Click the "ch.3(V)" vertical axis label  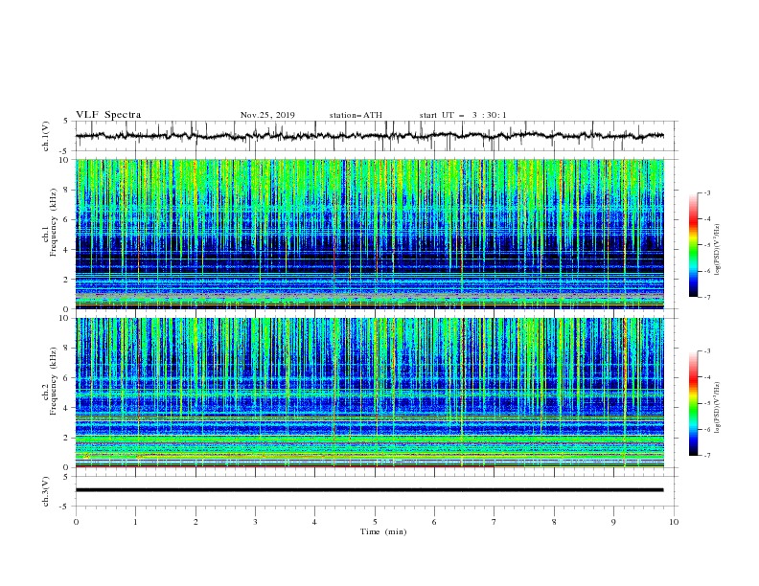[46, 491]
